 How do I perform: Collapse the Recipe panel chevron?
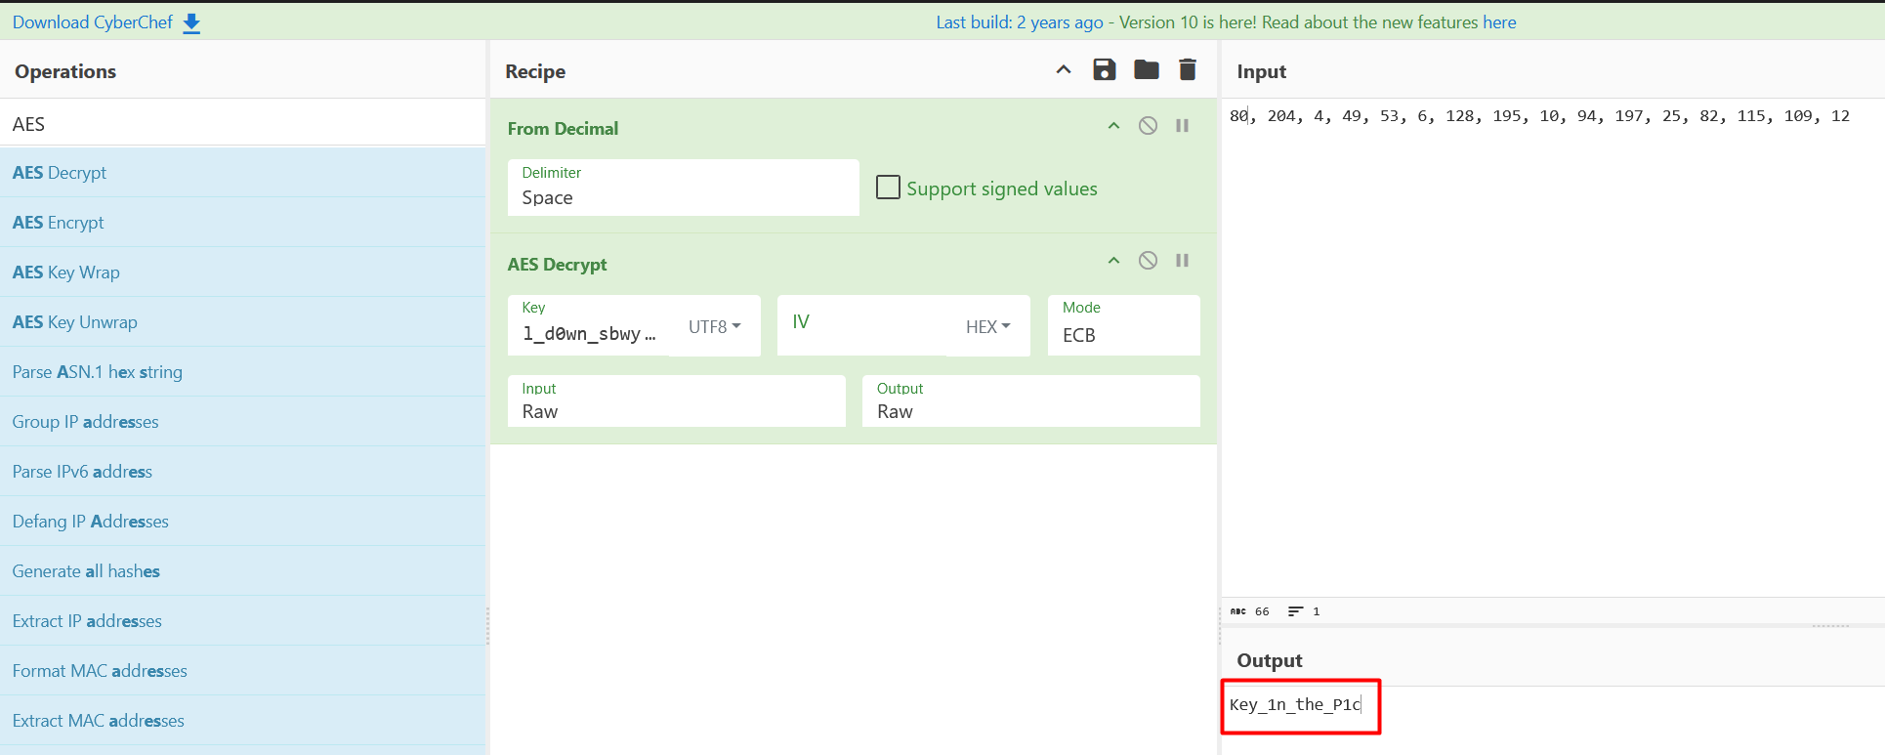tap(1064, 69)
